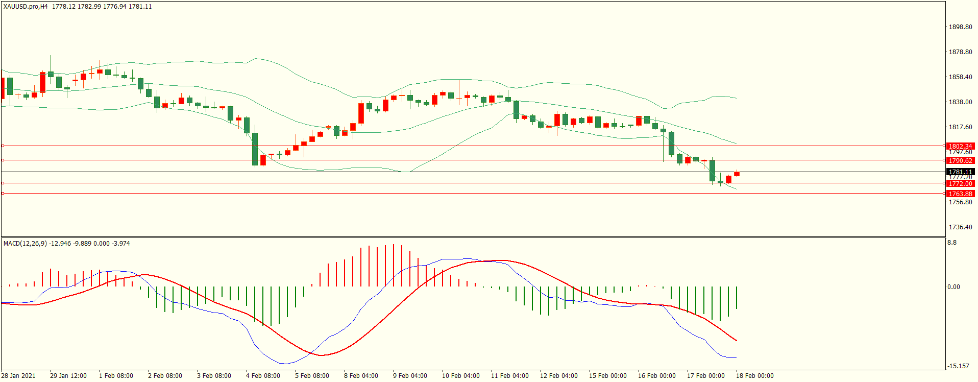This screenshot has width=978, height=382.
Task: Click the MACD -15.157 scale value
Action: [958, 366]
